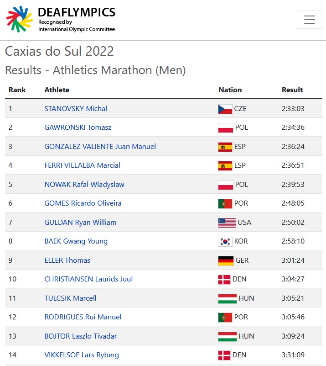Click the Czech flag icon beside CZE
The width and height of the screenshot is (326, 366).
tap(225, 109)
